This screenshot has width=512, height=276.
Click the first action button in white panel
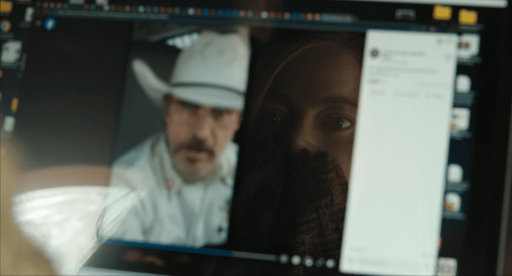click(x=380, y=93)
